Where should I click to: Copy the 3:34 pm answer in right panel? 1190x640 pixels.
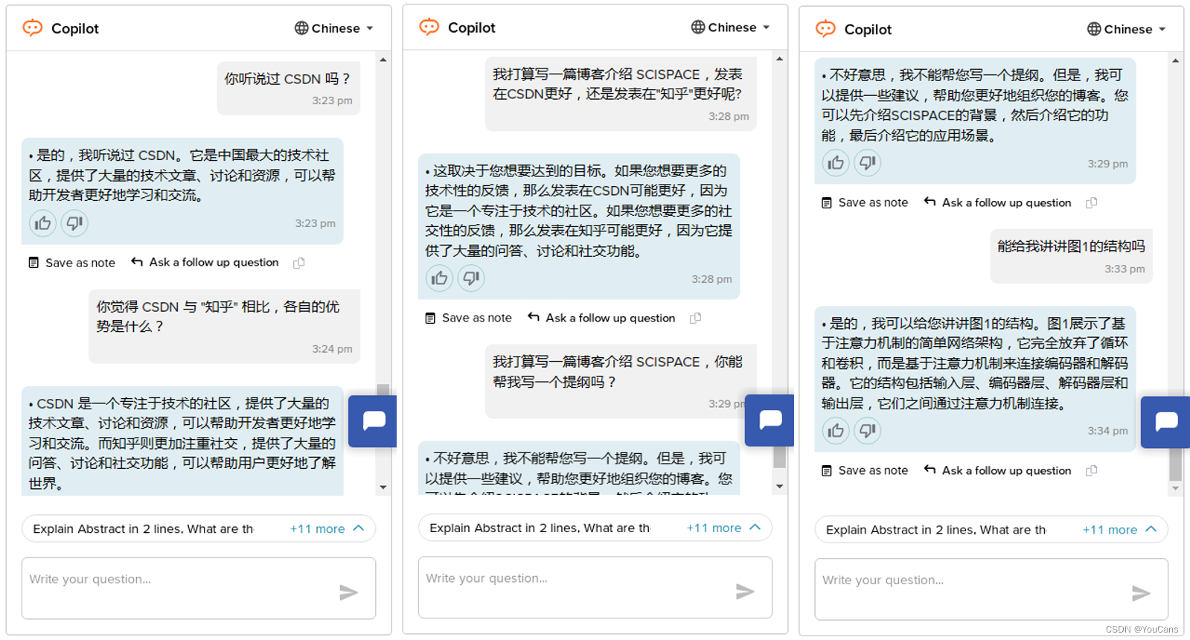(x=1092, y=470)
